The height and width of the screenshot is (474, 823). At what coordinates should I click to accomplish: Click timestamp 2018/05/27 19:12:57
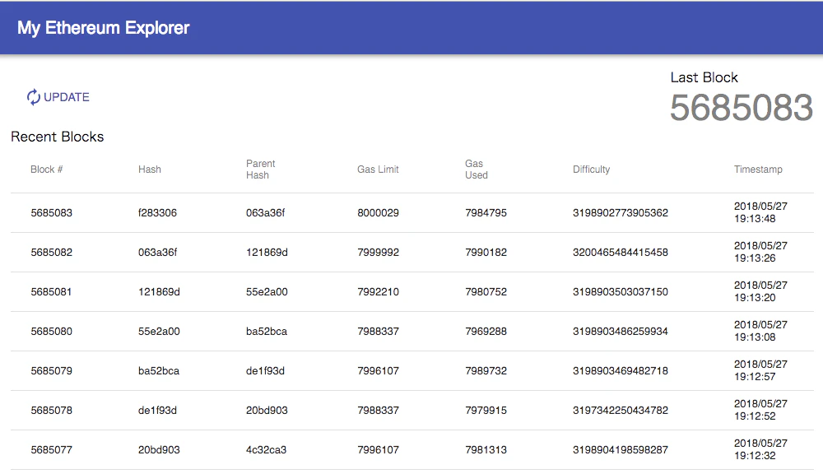coord(760,370)
